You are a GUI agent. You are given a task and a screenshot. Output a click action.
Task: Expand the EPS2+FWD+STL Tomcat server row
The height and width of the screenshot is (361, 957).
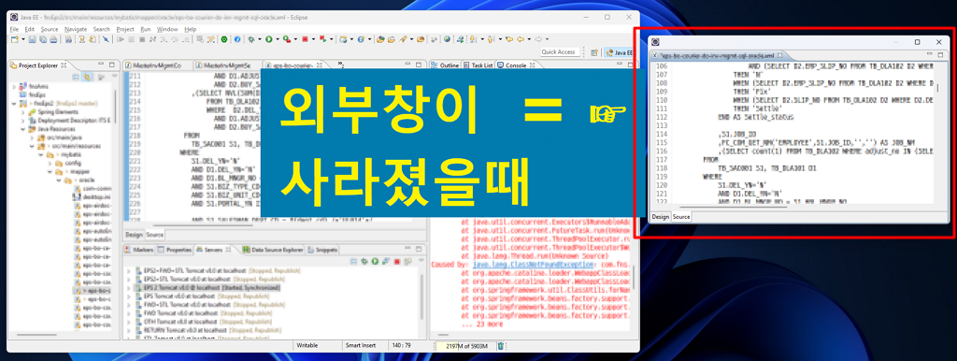point(128,270)
